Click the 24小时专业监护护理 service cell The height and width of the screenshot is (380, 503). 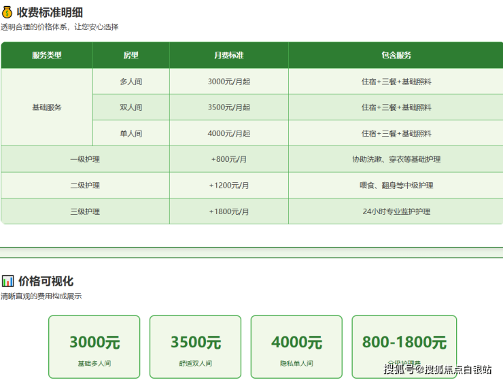click(x=396, y=211)
